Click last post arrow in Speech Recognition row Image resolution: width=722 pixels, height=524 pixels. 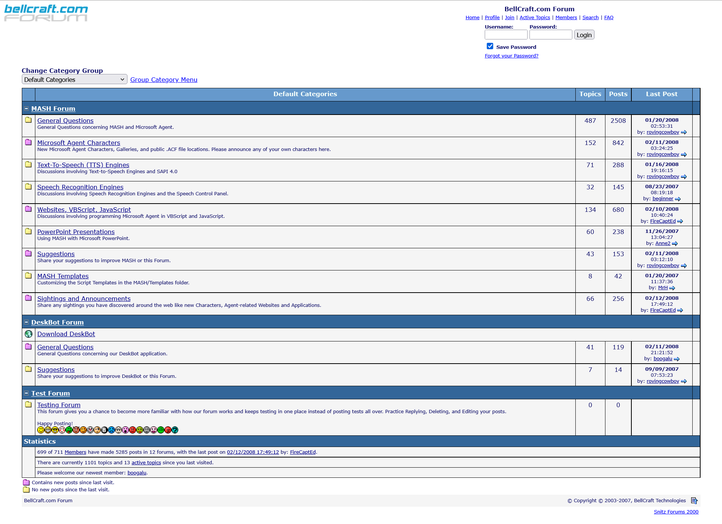point(678,199)
